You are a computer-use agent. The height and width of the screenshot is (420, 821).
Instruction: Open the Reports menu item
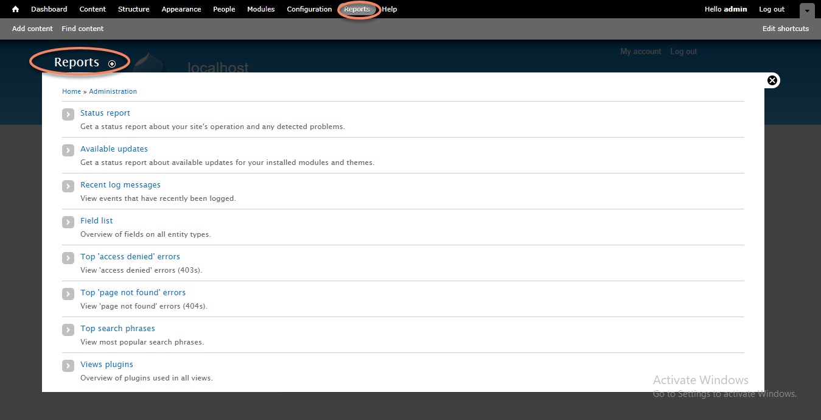357,9
